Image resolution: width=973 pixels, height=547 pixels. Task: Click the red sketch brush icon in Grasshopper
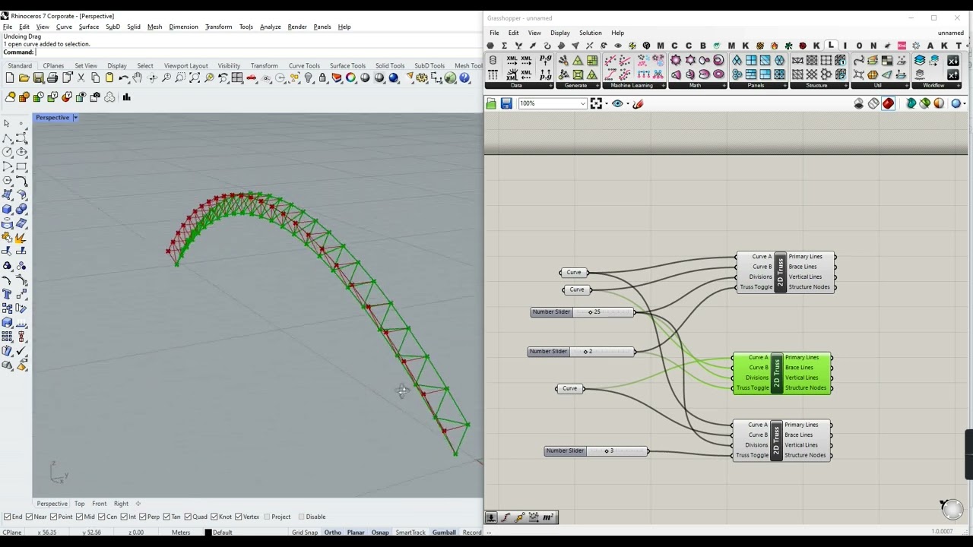click(638, 103)
